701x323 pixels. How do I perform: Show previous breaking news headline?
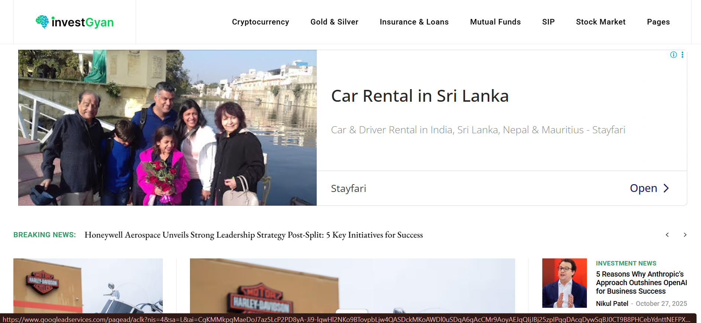667,235
